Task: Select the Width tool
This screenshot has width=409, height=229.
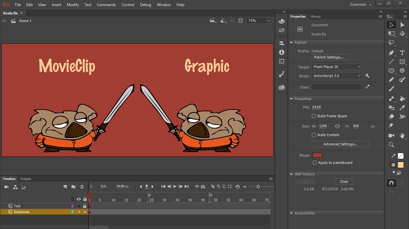Action: (x=402, y=117)
